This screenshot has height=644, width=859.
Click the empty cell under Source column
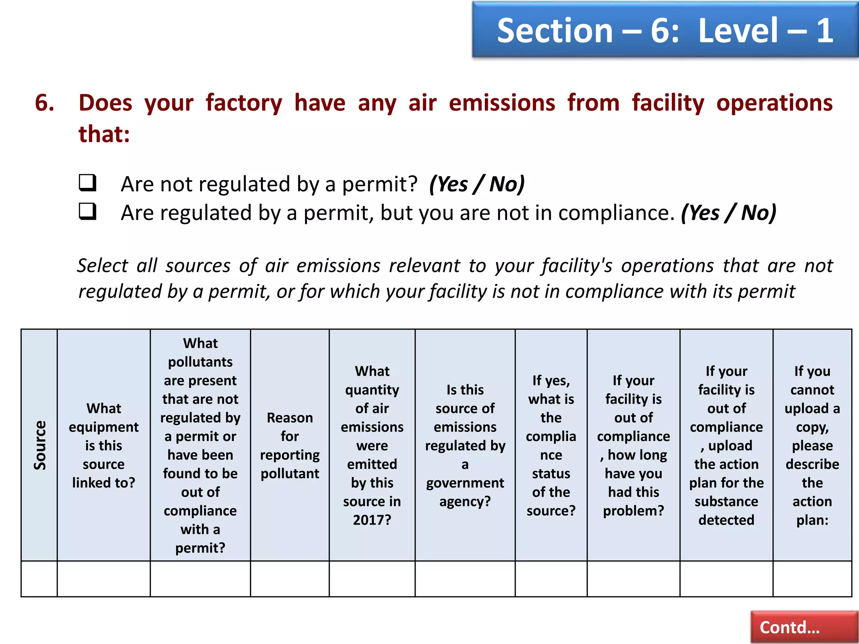tap(39, 579)
